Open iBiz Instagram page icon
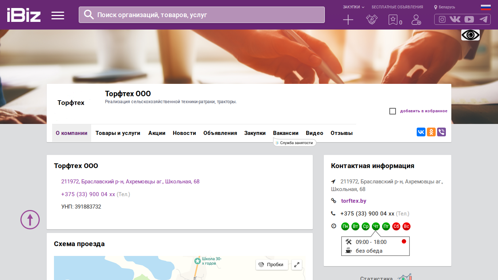The height and width of the screenshot is (280, 498). (x=442, y=19)
